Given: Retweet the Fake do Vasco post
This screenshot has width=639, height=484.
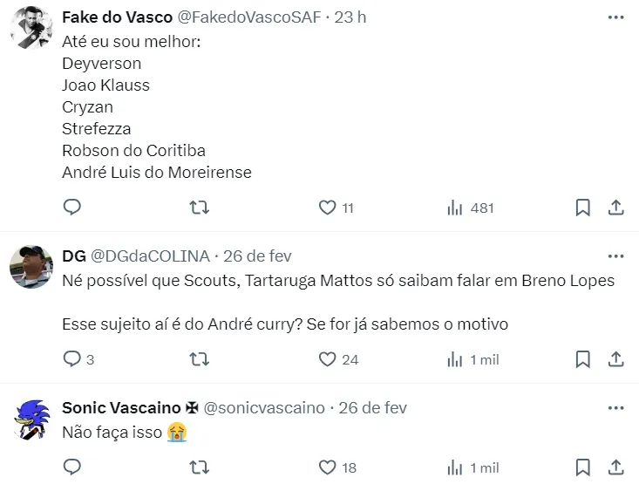Looking at the screenshot, I should (x=200, y=208).
